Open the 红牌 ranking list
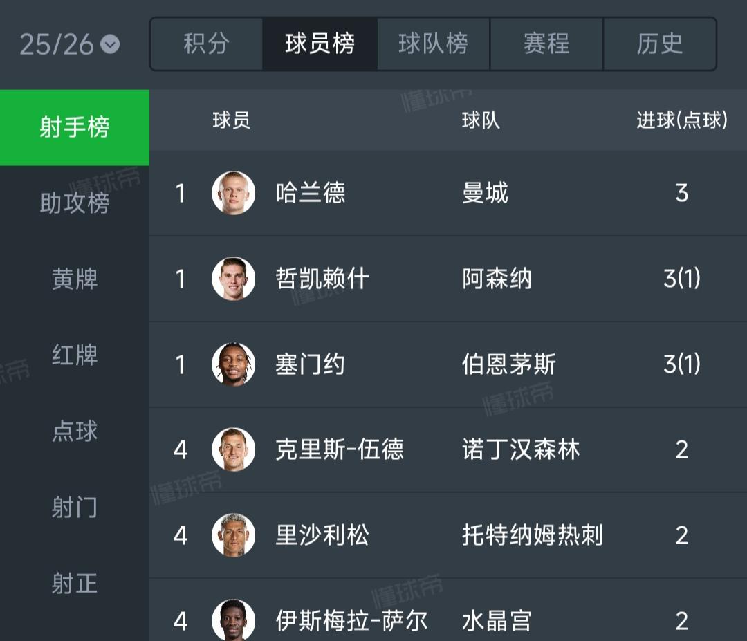This screenshot has height=641, width=747. 74,355
